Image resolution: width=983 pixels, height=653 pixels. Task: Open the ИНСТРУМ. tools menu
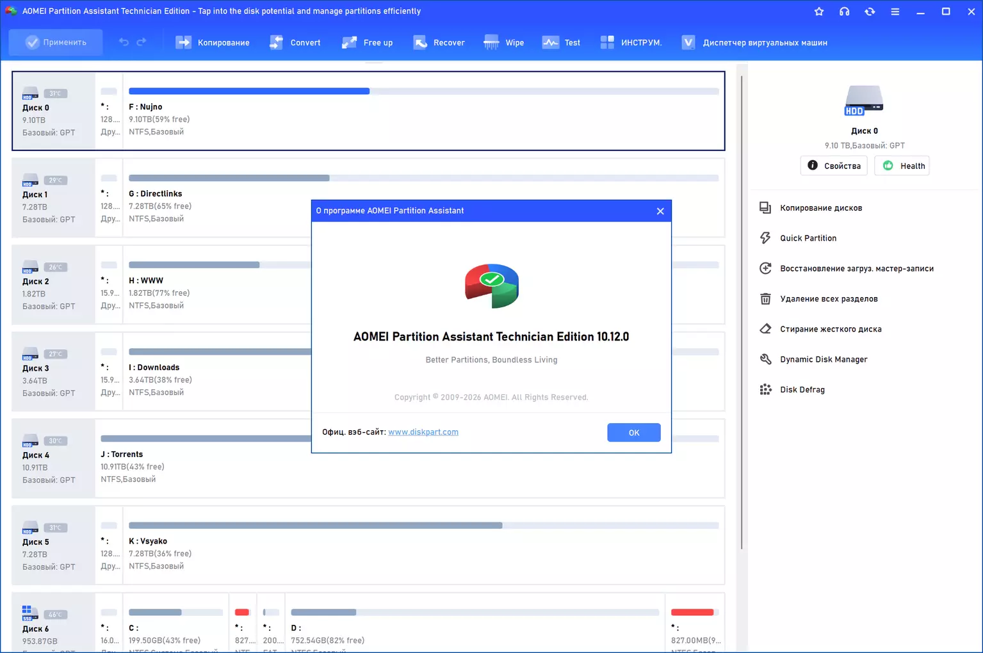[x=631, y=42]
